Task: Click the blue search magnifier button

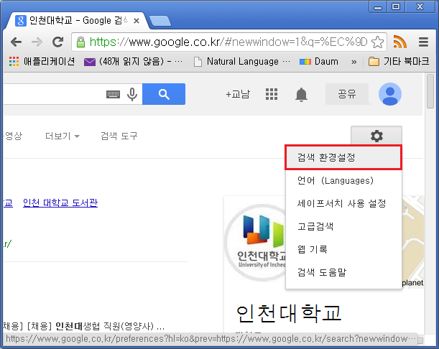Action: click(x=164, y=94)
